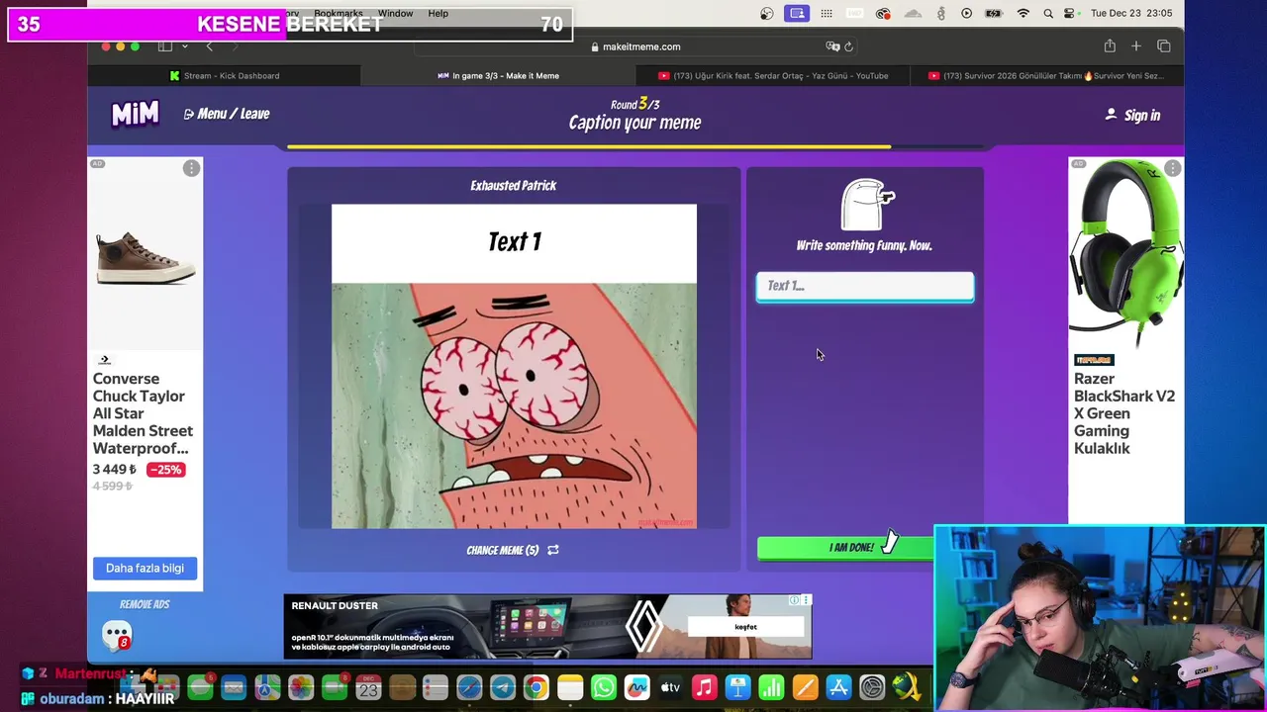Open Spotlight search

click(x=1048, y=13)
